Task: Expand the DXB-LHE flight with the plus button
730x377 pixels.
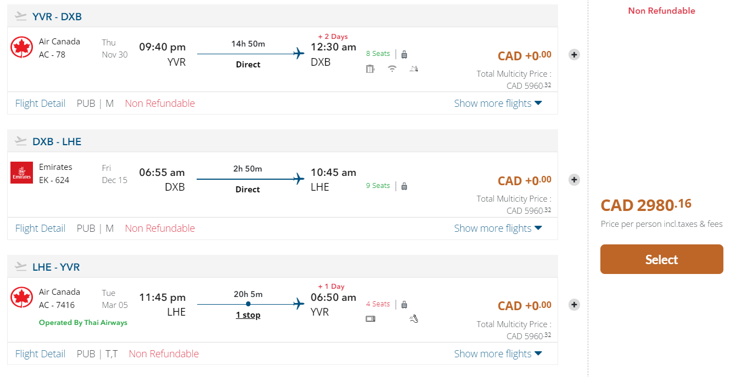Action: [574, 180]
